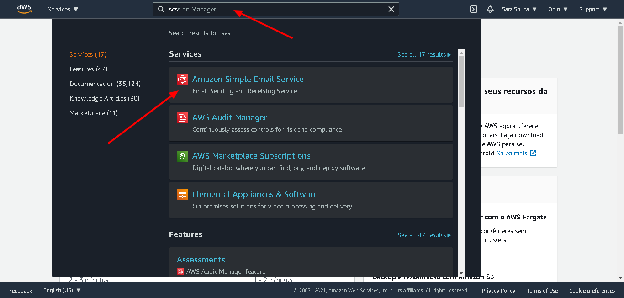Open Privacy Policy footer link
This screenshot has height=298, width=624.
498,290
